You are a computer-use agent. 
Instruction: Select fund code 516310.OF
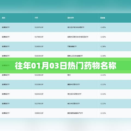click(x=39, y=94)
